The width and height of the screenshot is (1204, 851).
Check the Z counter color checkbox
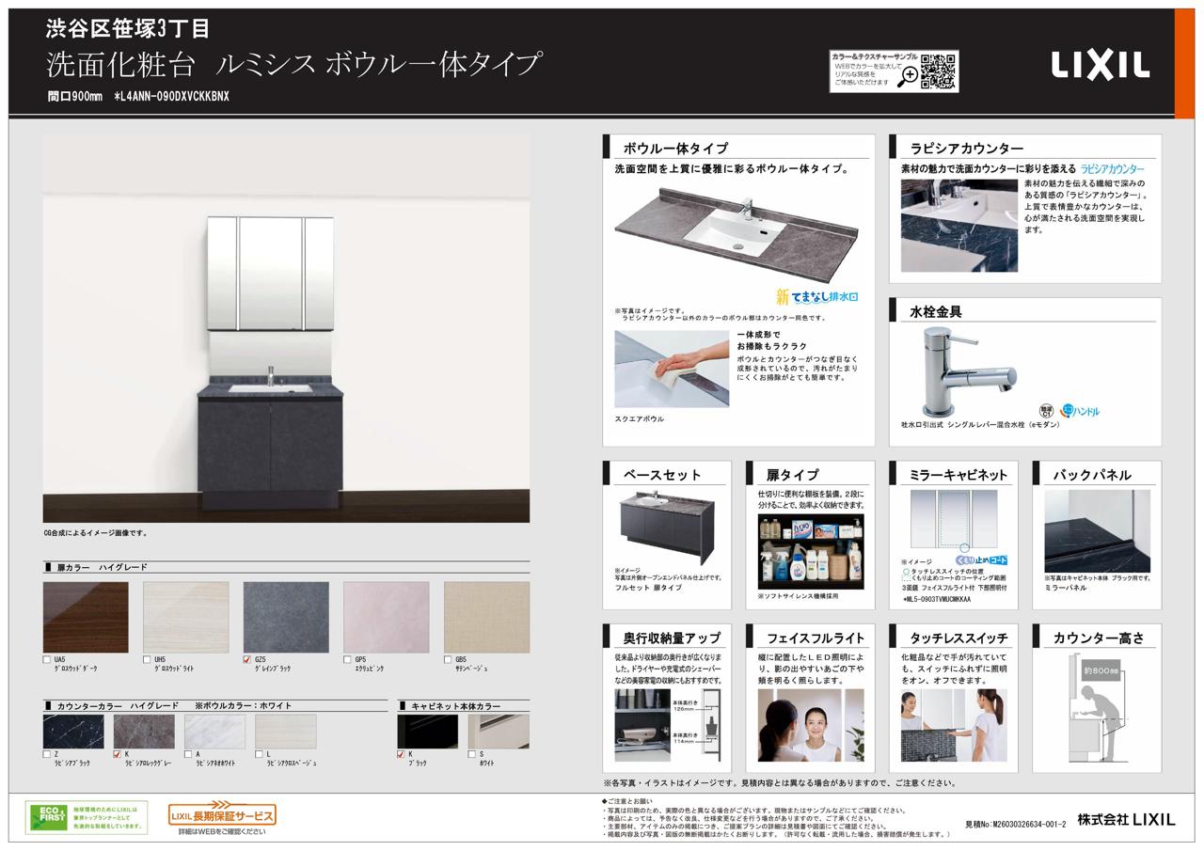pos(47,754)
